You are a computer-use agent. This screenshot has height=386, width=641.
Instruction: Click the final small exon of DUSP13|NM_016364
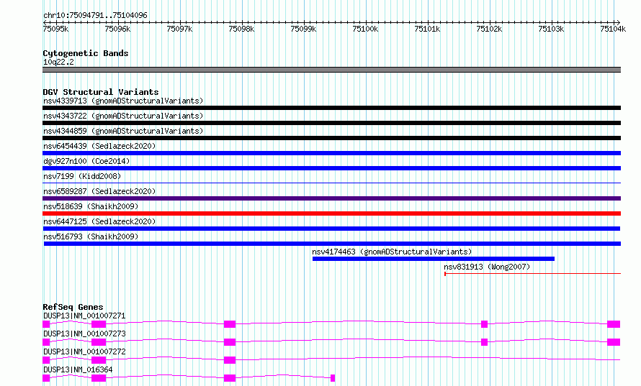coord(333,378)
